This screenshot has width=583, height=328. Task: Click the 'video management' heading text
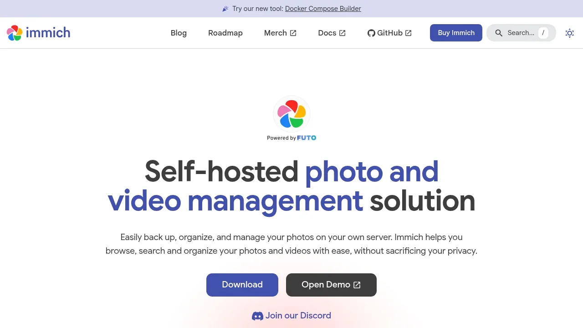[x=235, y=201]
